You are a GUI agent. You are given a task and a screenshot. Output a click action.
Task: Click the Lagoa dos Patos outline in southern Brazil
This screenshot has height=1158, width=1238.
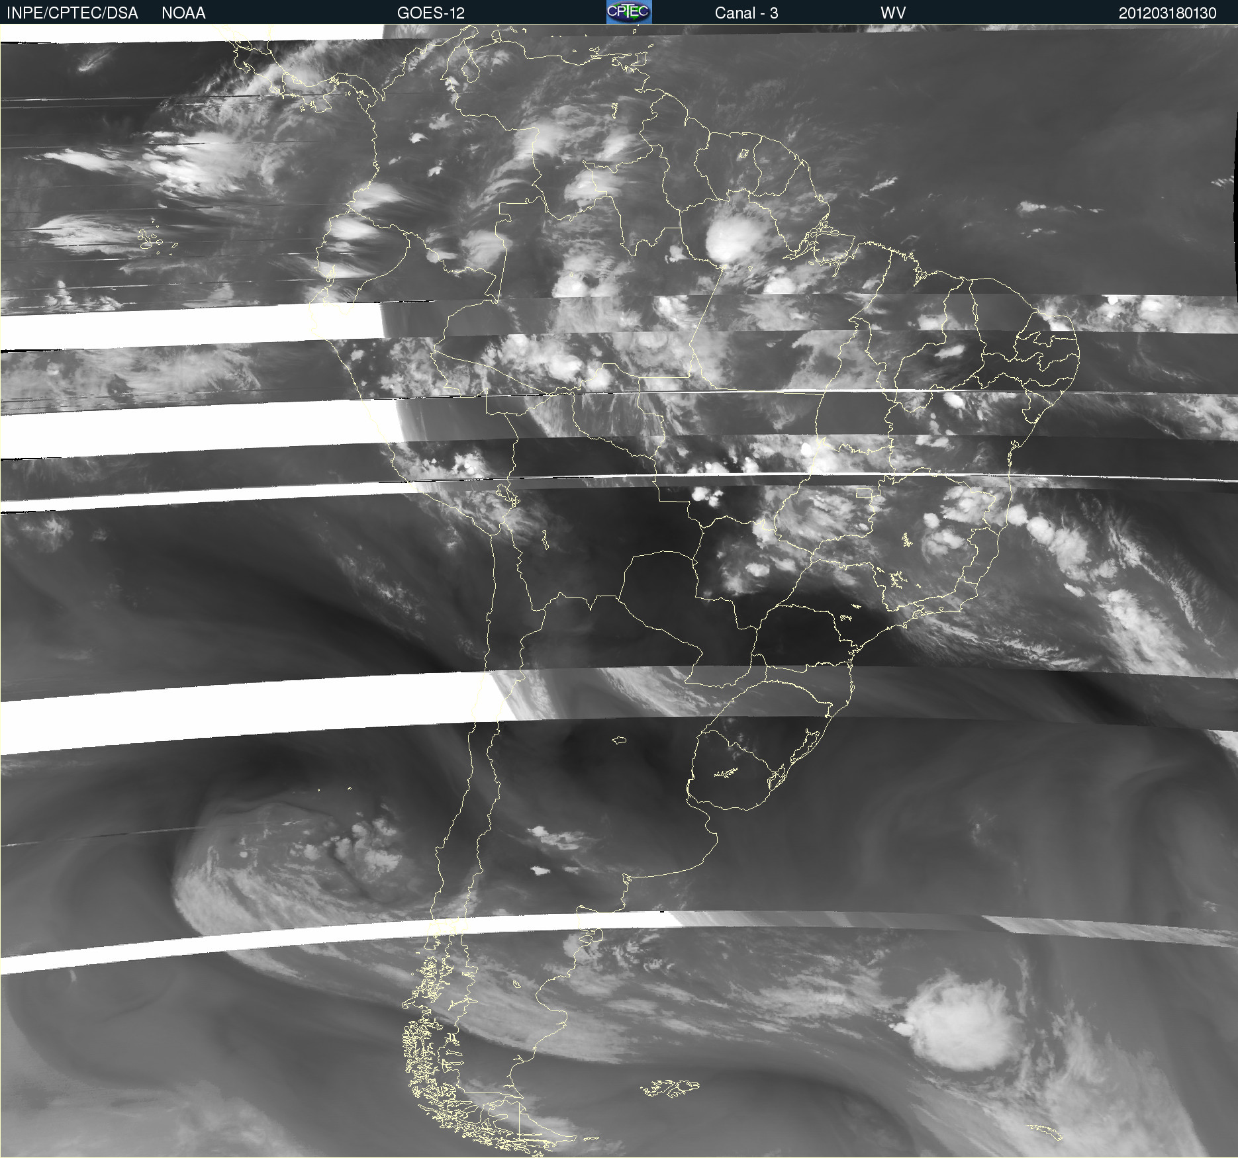[809, 744]
